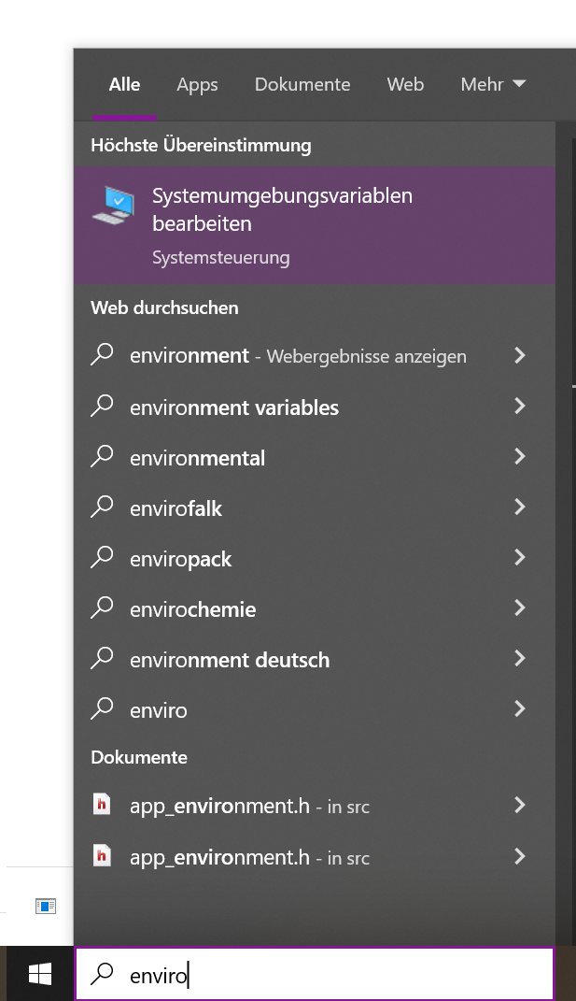Image resolution: width=576 pixels, height=1001 pixels.
Task: Select the Web tab
Action: point(405,84)
